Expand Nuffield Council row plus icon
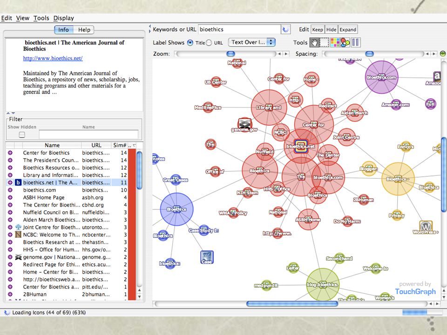 (10, 212)
